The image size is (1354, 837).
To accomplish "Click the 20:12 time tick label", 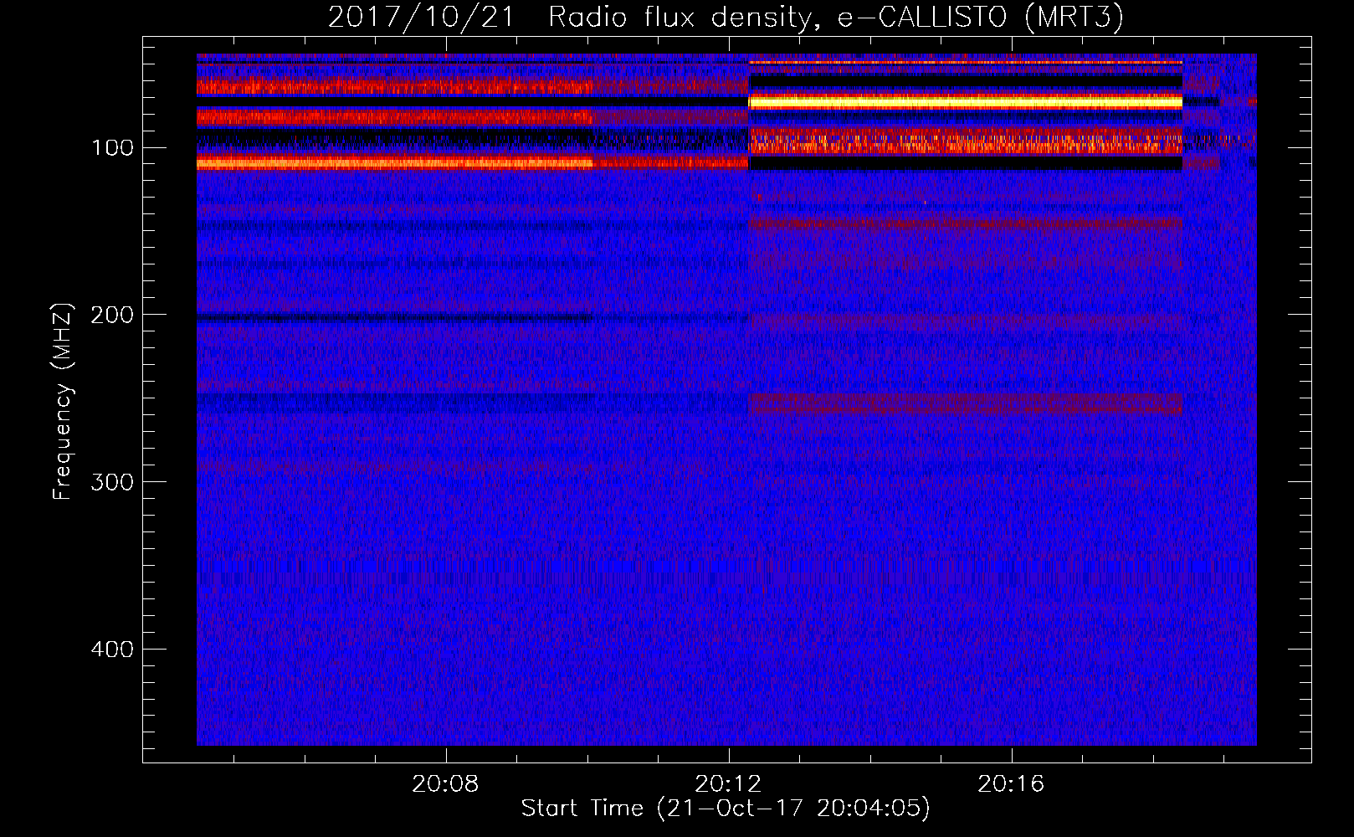I will (x=728, y=783).
